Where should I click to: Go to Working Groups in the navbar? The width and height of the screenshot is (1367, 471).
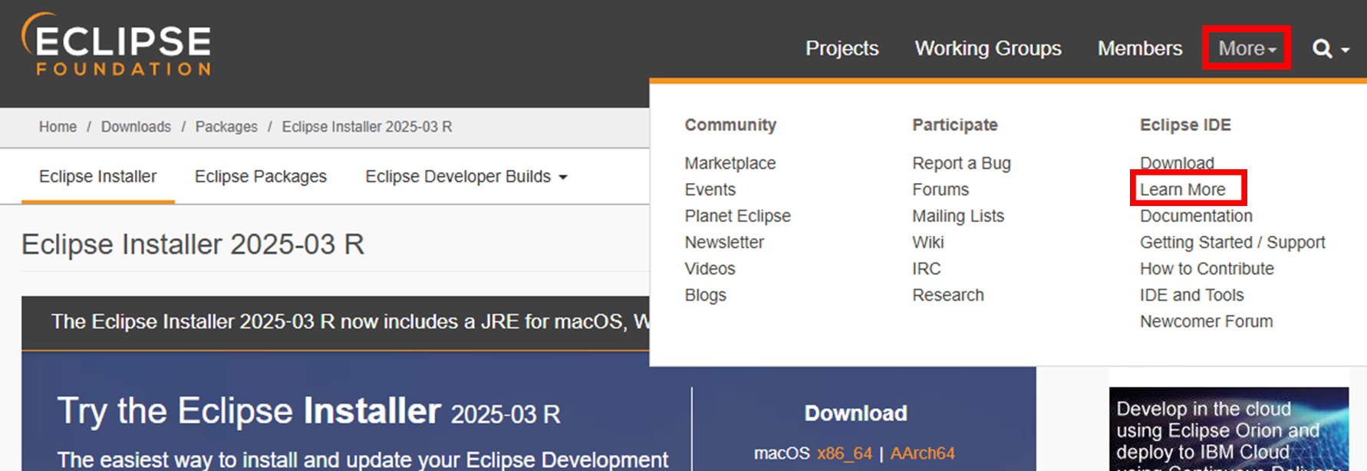tap(988, 48)
